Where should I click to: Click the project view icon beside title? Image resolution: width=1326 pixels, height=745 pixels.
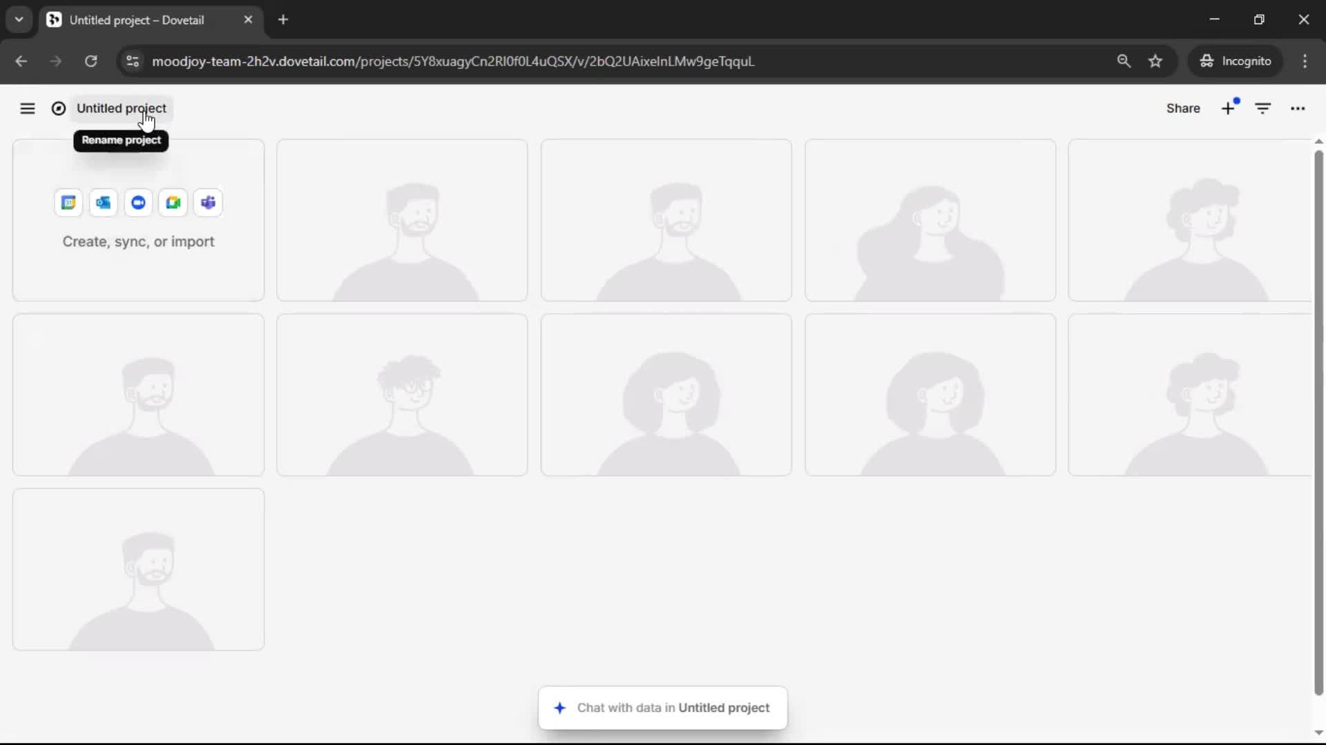pyautogui.click(x=59, y=108)
